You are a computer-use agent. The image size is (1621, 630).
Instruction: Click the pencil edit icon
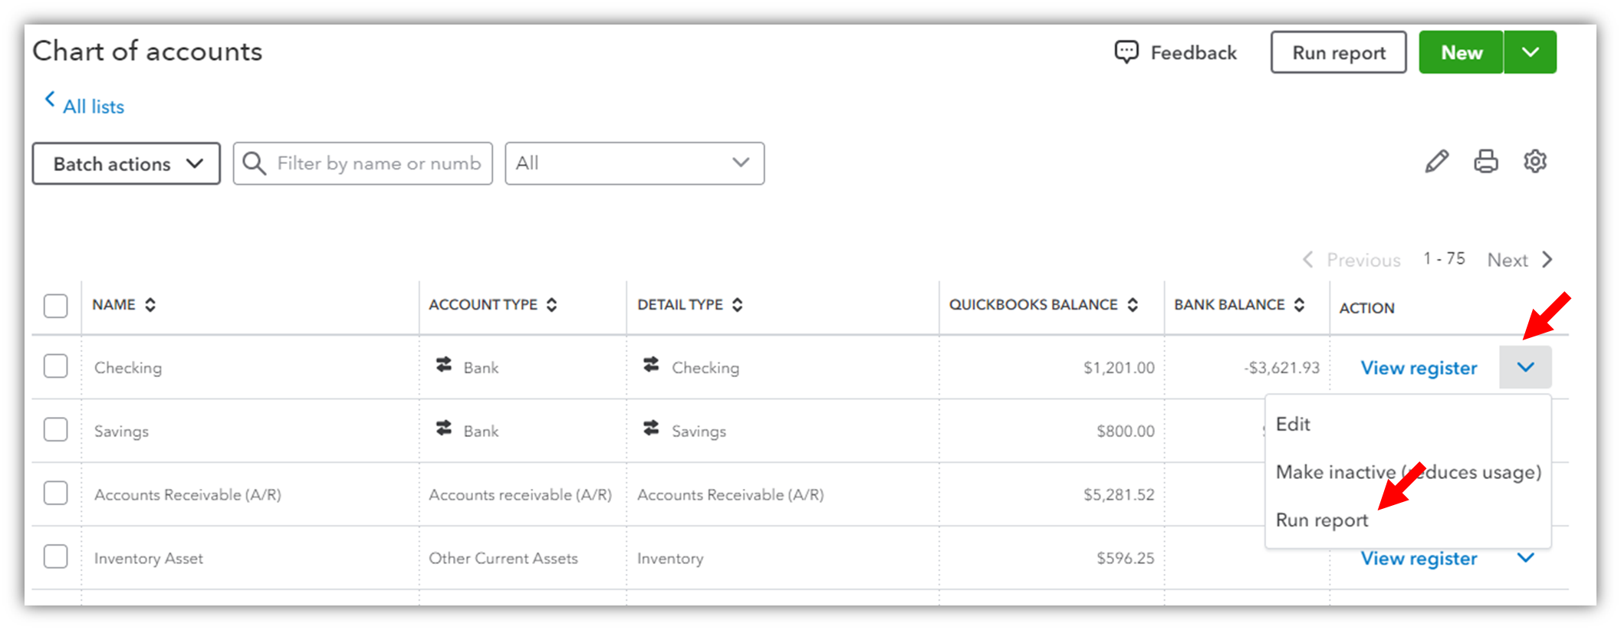click(x=1436, y=162)
